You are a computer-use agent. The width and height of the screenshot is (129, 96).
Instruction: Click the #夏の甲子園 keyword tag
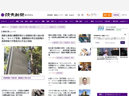pyautogui.click(x=23, y=27)
